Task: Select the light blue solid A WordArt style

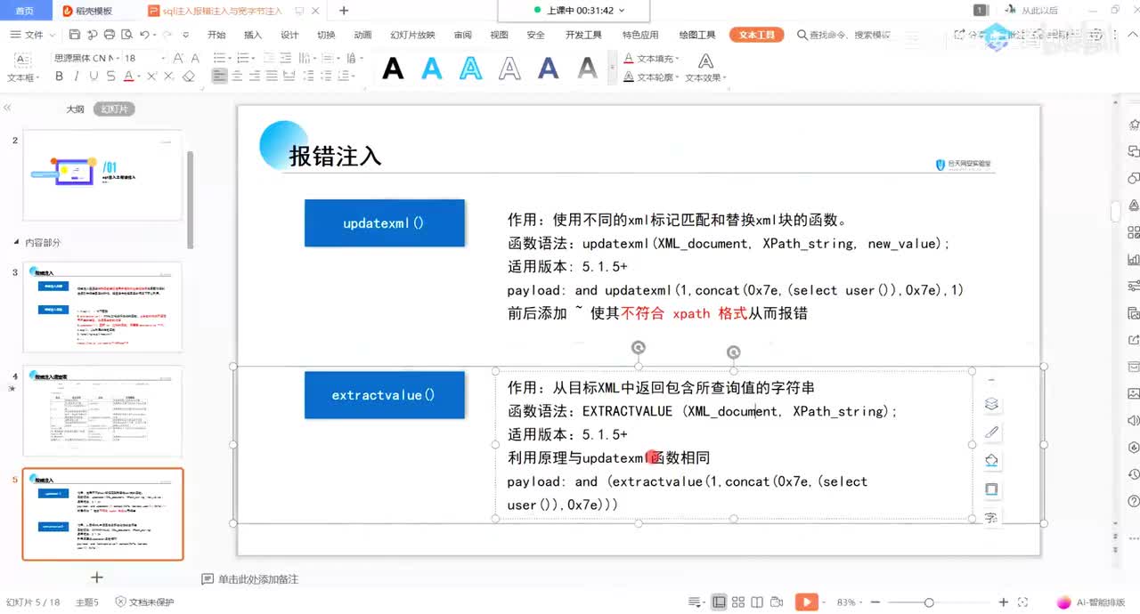Action: [432, 68]
